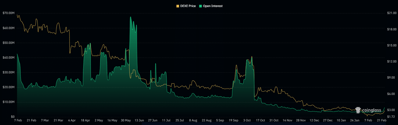Screen dimensions: 398x125
Task: Click the green Open Interest legend swatch
Action: (200, 6)
